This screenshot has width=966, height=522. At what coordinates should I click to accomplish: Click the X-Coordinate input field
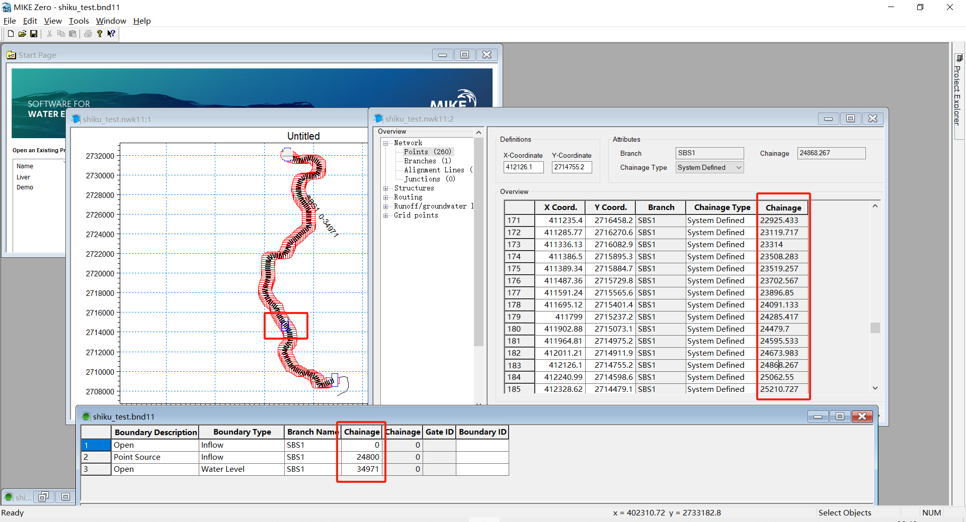coord(523,167)
